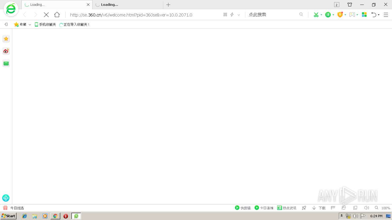This screenshot has width=392, height=220.
Task: Toggle the IE engine mode icon
Action: 344,208
